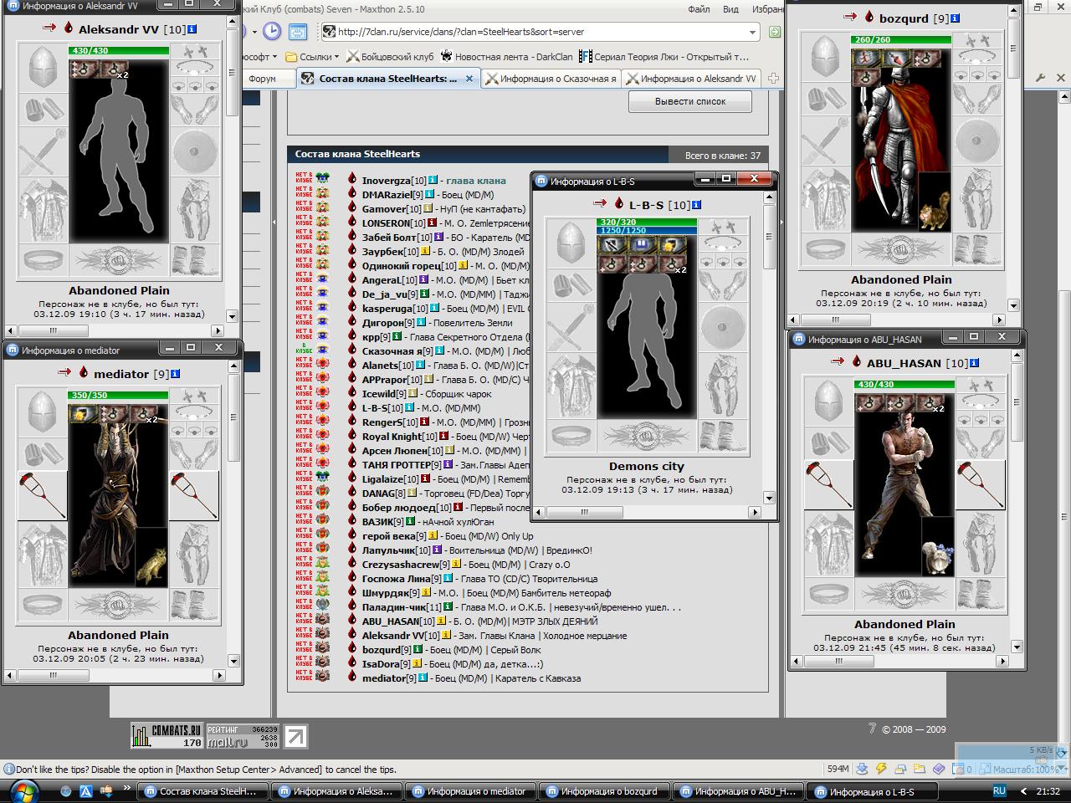Click the green Go arrow beside address bar
The height and width of the screenshot is (803, 1071).
click(775, 32)
